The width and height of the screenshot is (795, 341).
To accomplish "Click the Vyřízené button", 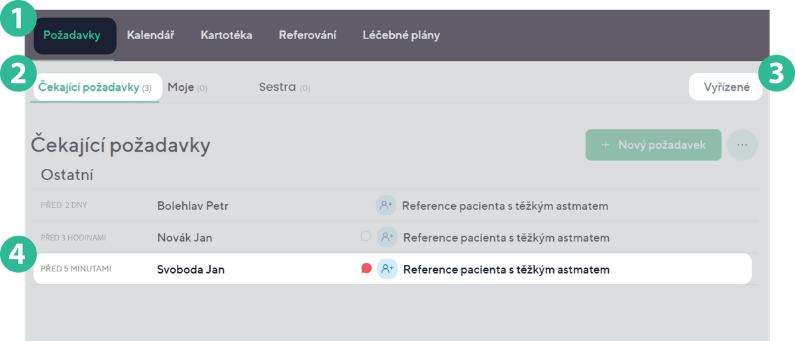I will pyautogui.click(x=725, y=87).
